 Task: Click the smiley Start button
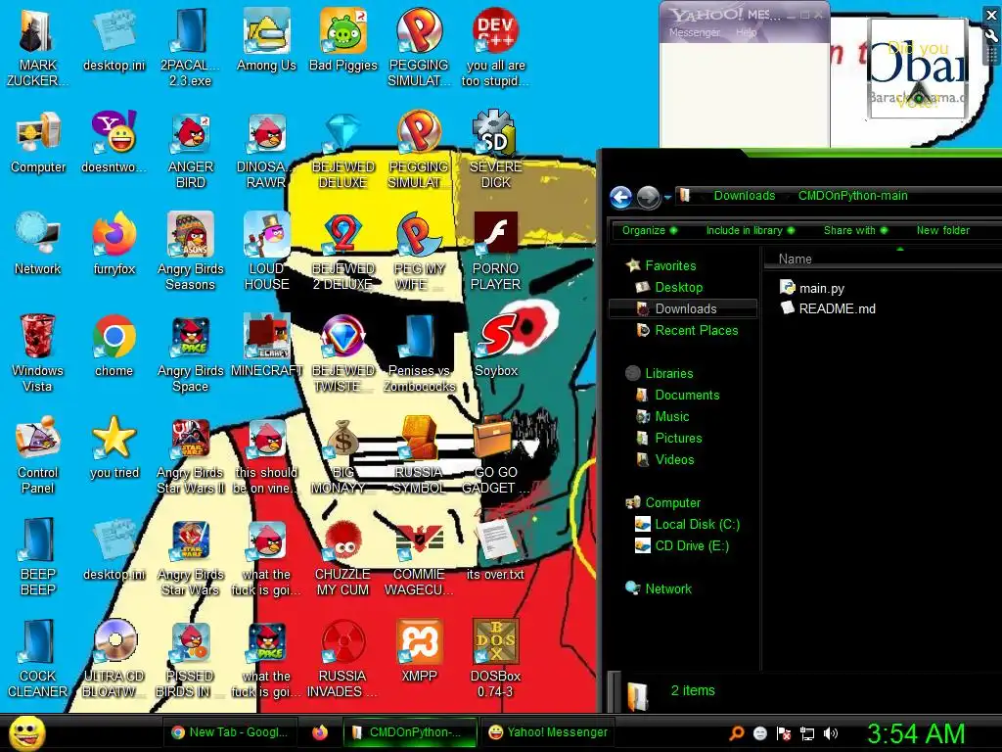point(26,733)
